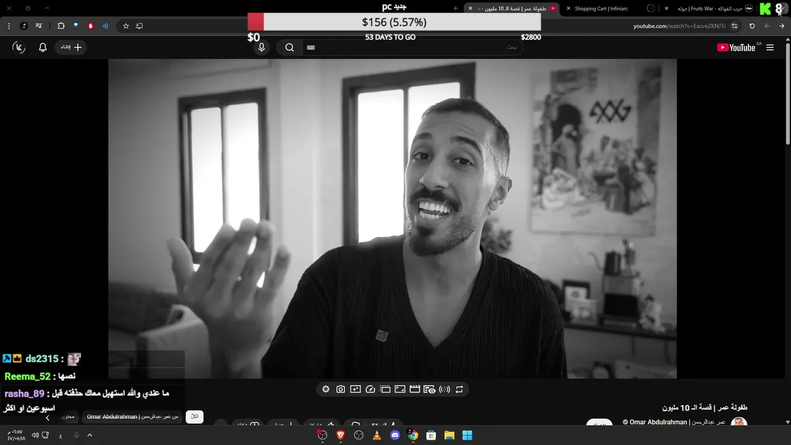Viewport: 791px width, 445px height.
Task: Focus the YouTube search input box
Action: (413, 48)
